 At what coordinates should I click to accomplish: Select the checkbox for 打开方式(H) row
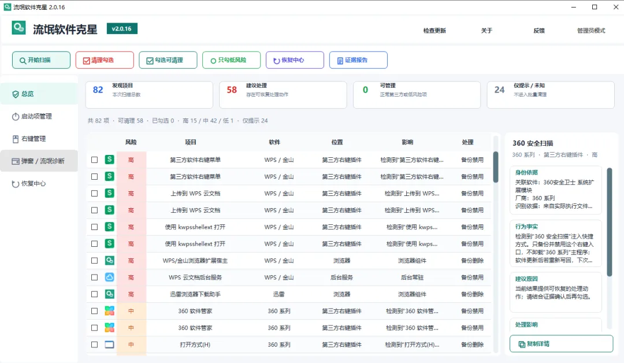94,345
